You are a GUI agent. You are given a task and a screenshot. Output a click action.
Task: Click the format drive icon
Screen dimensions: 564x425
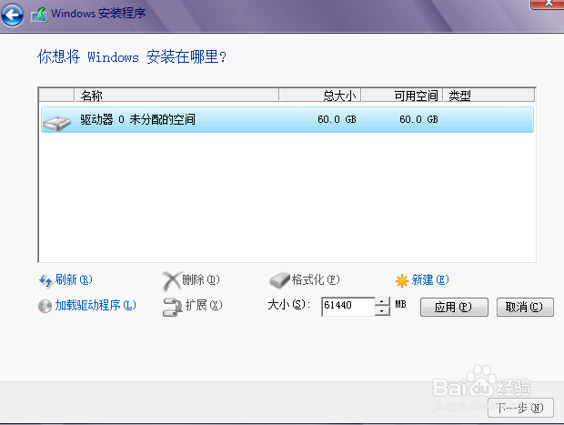pyautogui.click(x=279, y=280)
